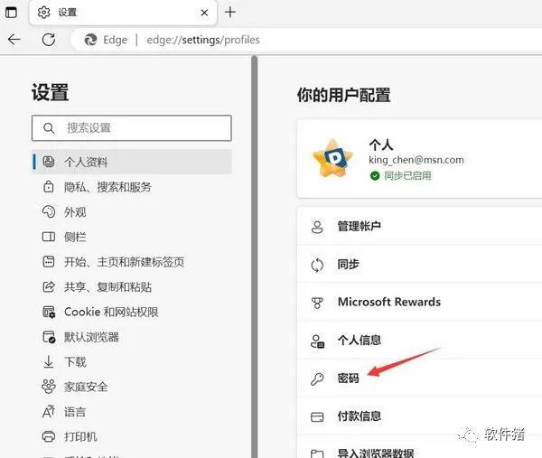542x458 pixels.
Task: Click the language icon beside 语言
Action: [49, 412]
